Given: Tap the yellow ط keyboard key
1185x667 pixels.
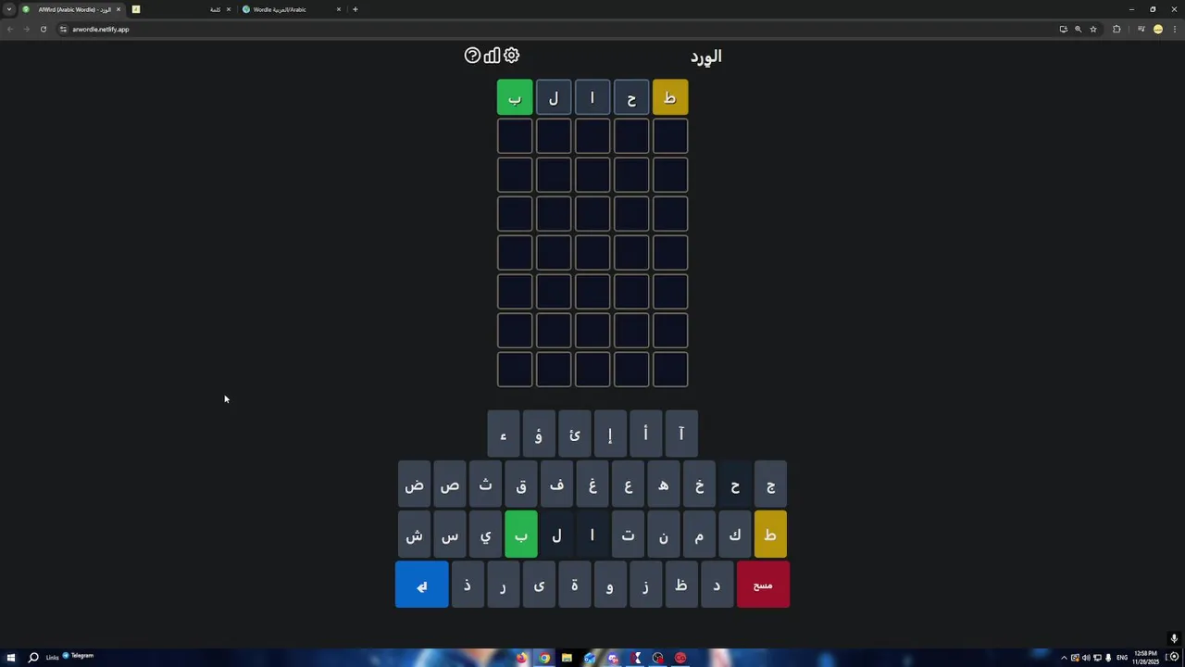Looking at the screenshot, I should pyautogui.click(x=770, y=535).
